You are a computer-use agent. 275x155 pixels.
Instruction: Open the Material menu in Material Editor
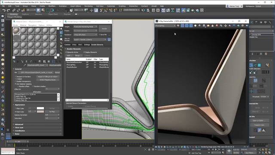[23, 25]
